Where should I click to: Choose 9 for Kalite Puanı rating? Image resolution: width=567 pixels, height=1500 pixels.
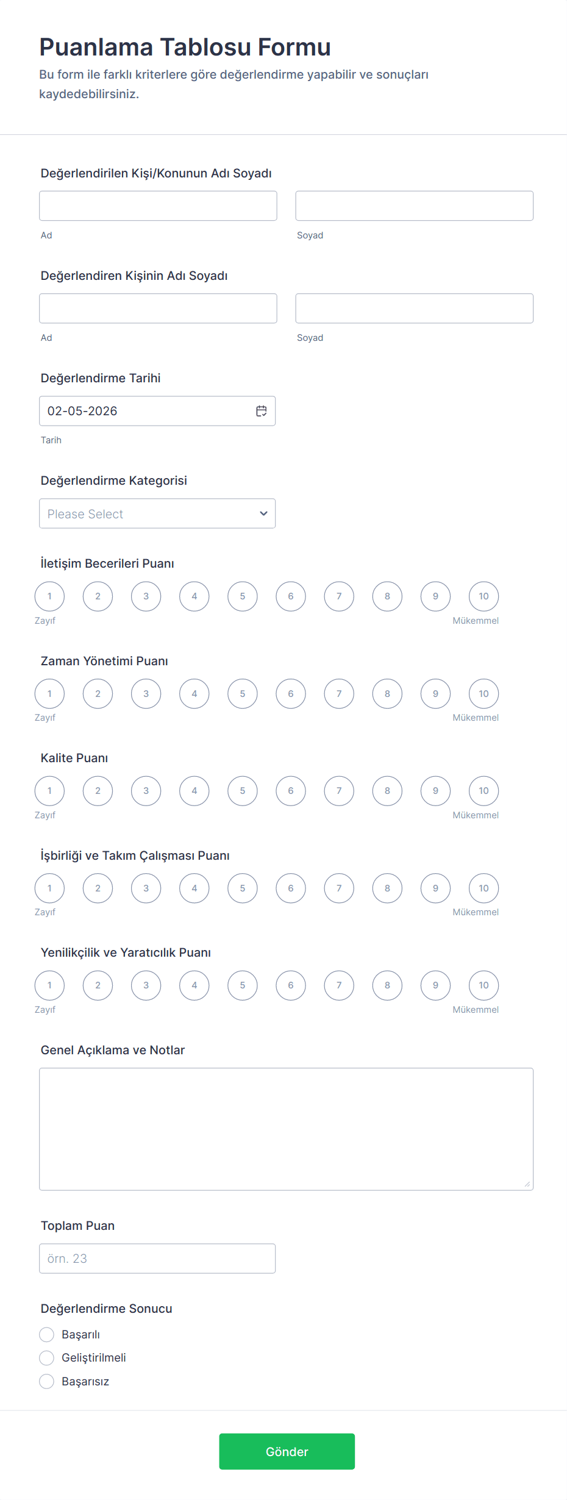tap(435, 791)
